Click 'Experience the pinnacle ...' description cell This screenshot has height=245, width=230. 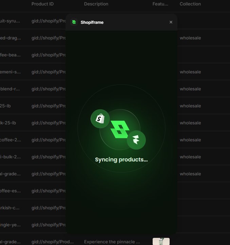(112, 242)
